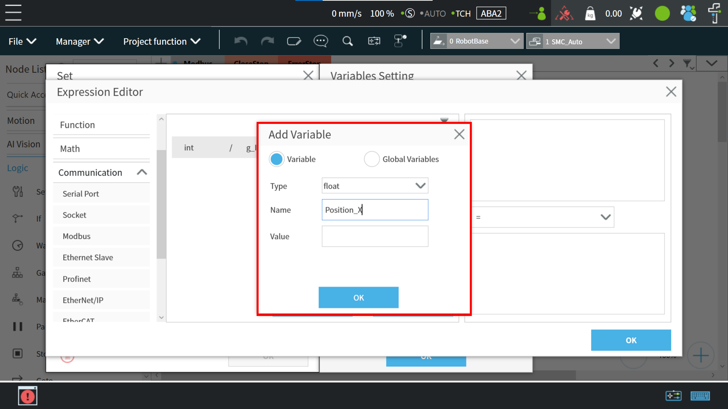Open the on-screen keyboard icon
This screenshot has height=409, width=728.
700,396
